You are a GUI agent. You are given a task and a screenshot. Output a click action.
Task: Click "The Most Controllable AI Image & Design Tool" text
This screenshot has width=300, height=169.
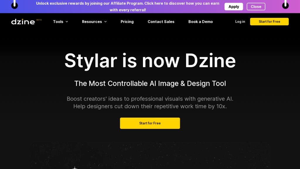(150, 83)
